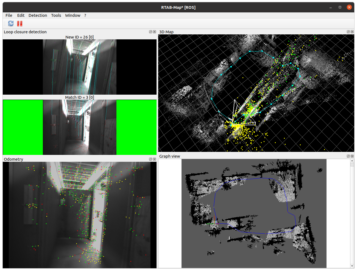Screen dimensions: 357x271
Task: Detach the Graph view panel
Action: pyautogui.click(x=348, y=156)
